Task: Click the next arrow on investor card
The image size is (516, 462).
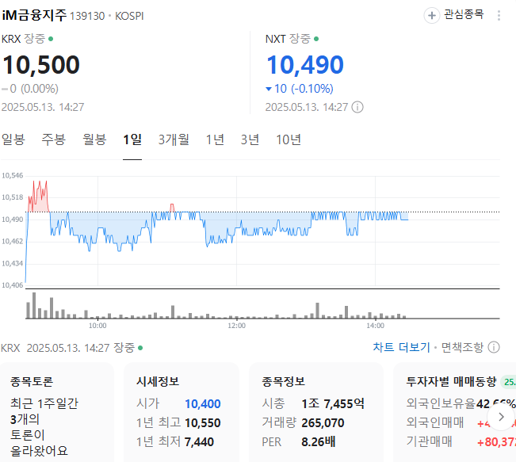Action: (x=501, y=417)
